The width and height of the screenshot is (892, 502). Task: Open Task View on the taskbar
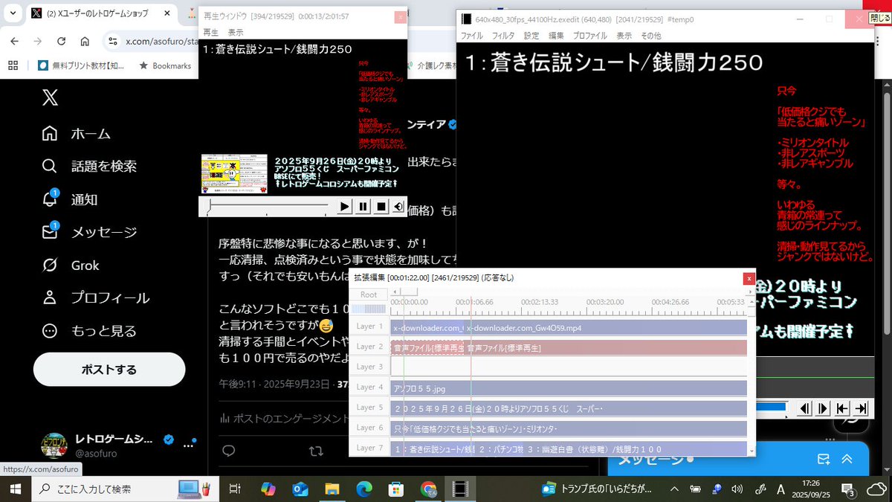[234, 489]
